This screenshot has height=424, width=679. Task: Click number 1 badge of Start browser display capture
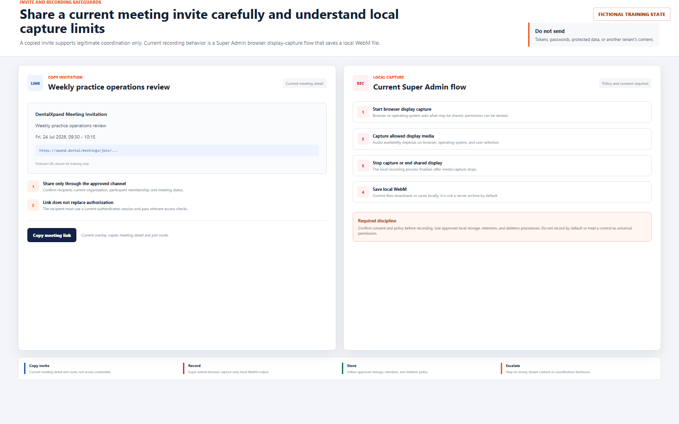click(x=363, y=112)
